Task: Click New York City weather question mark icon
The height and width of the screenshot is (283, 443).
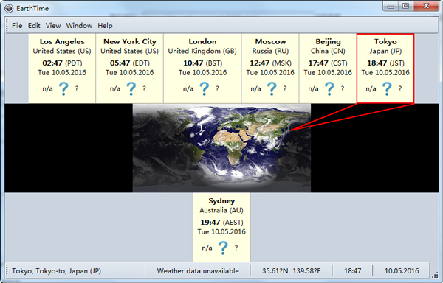Action: [x=131, y=88]
